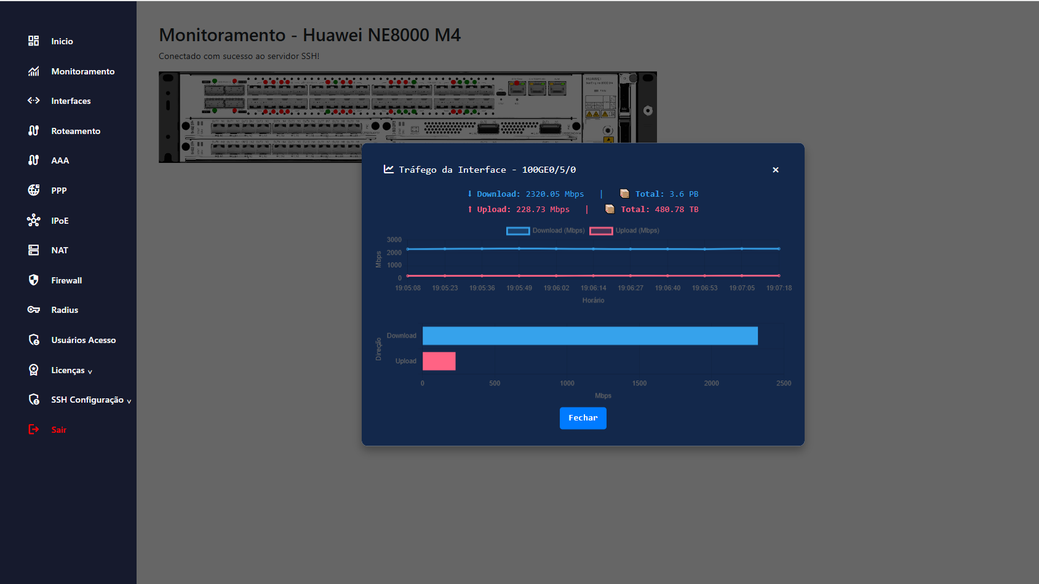Screen dimensions: 1039x584
Task: Click the Licenças menu label
Action: point(68,370)
